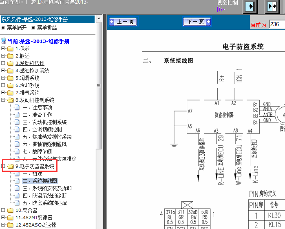Click folder icon of 11.452MT变速器
Image resolution: width=285 pixels, height=229 pixels.
[x=10, y=218]
